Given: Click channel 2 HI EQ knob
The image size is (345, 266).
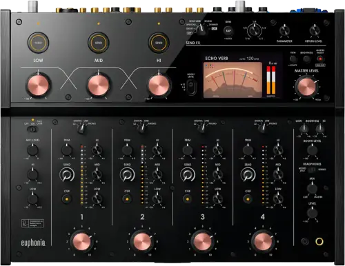Looking at the screenshot, I should pos(157,150).
